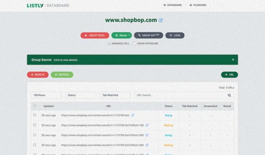Click the Status column header
Image resolution: width=265 pixels, height=155 pixels.
[168, 106]
